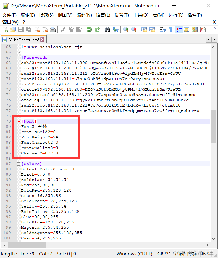Toggle the indent guide toolbar icon

179,30
